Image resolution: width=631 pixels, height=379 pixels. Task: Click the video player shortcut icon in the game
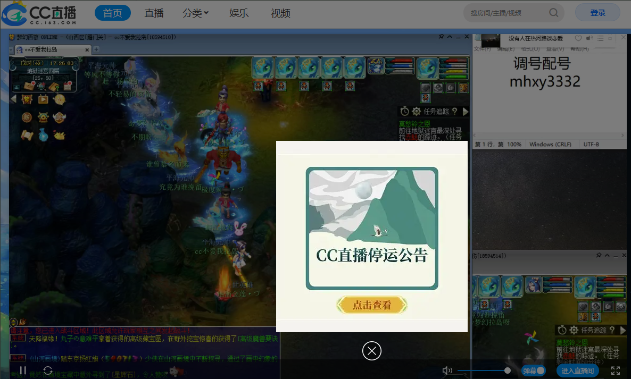pyautogui.click(x=43, y=99)
